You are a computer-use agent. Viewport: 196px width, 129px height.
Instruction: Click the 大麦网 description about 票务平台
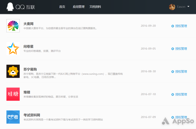(x=60, y=28)
